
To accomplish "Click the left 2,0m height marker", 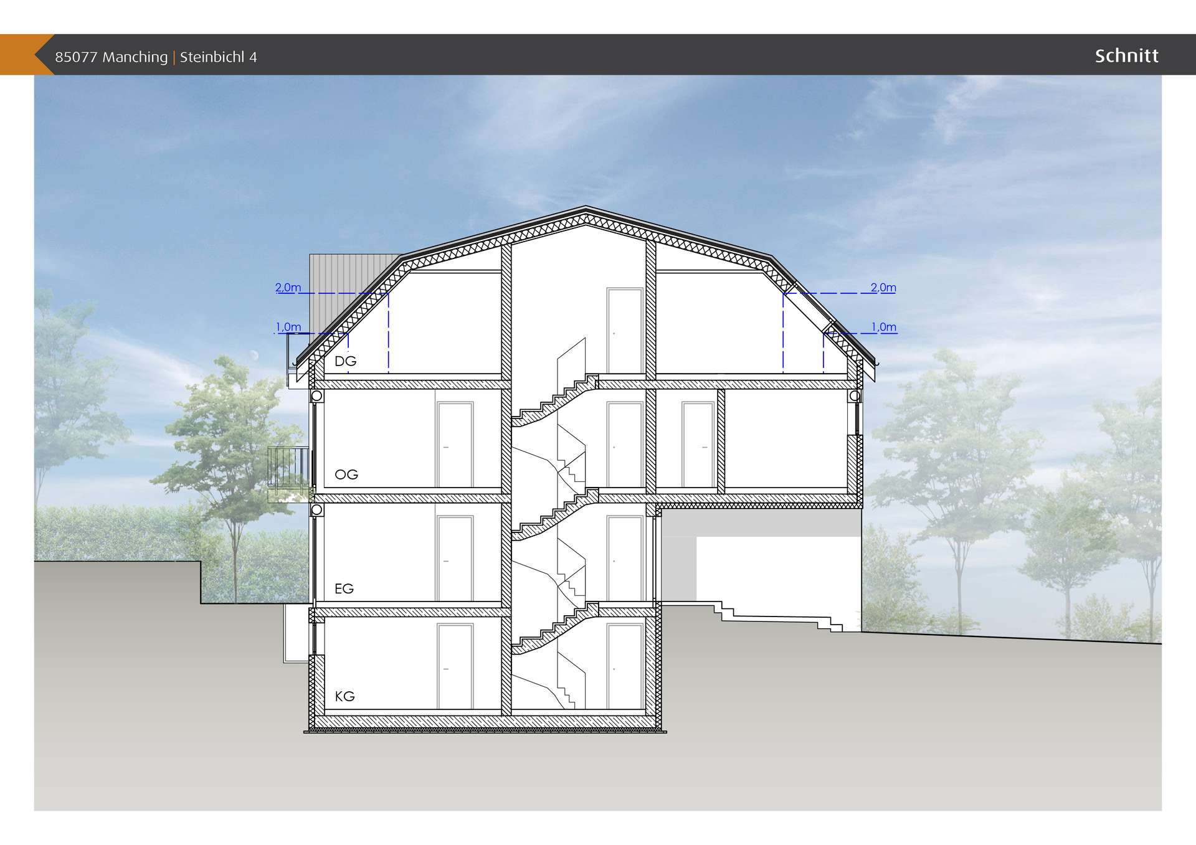I will tap(288, 288).
